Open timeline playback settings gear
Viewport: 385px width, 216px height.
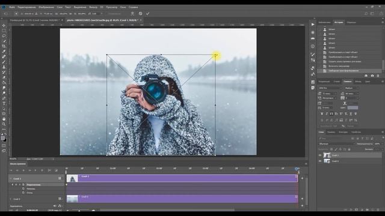click(42, 170)
